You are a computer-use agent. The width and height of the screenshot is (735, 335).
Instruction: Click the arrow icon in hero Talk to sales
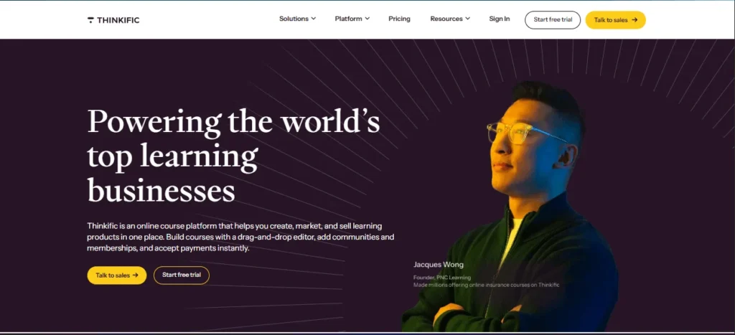(136, 275)
